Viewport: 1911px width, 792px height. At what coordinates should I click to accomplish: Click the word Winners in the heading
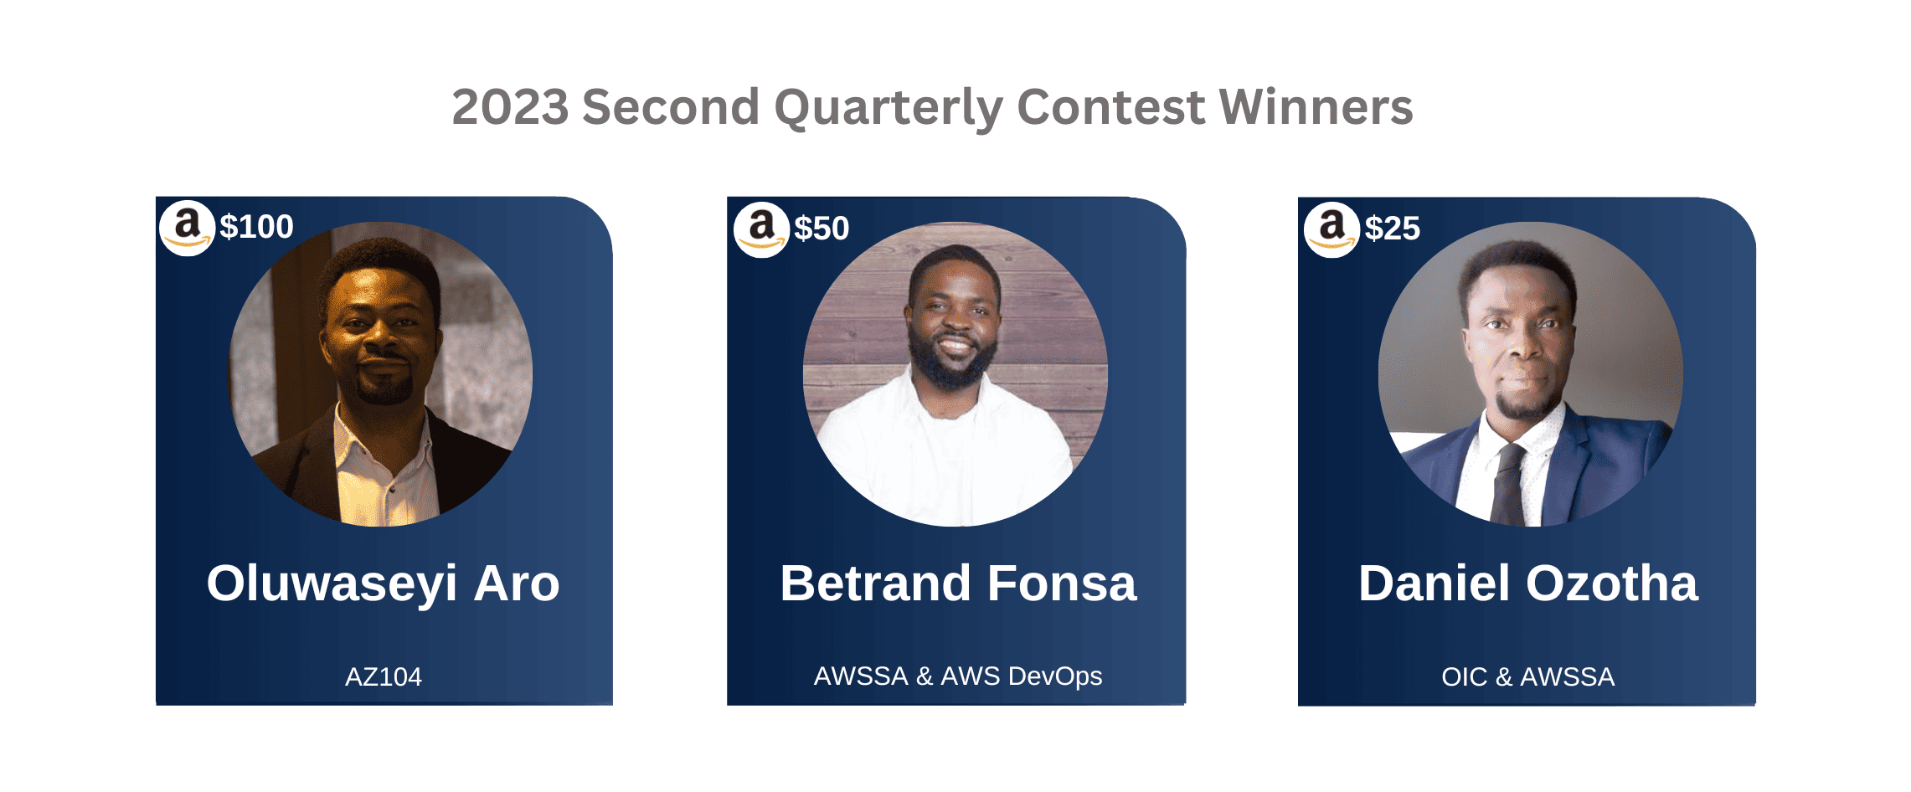(x=1316, y=108)
